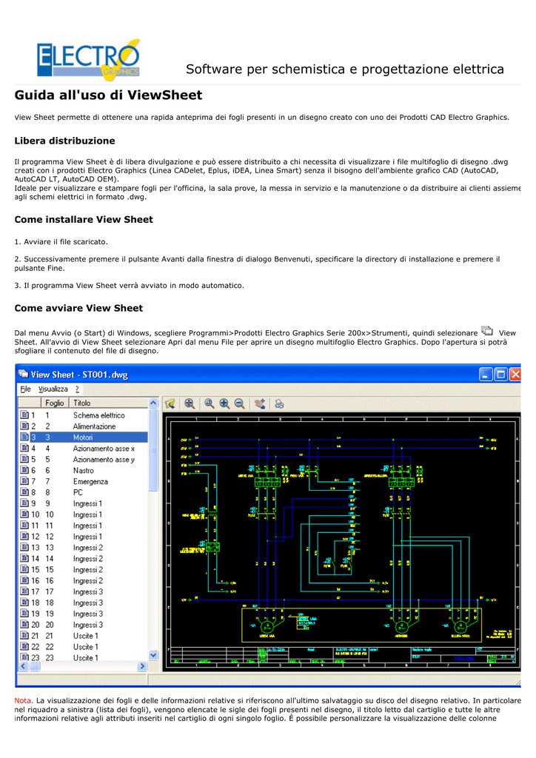Click sheet icon of row 4 Azionamento asse x
This screenshot has width=536, height=758.
pos(24,448)
